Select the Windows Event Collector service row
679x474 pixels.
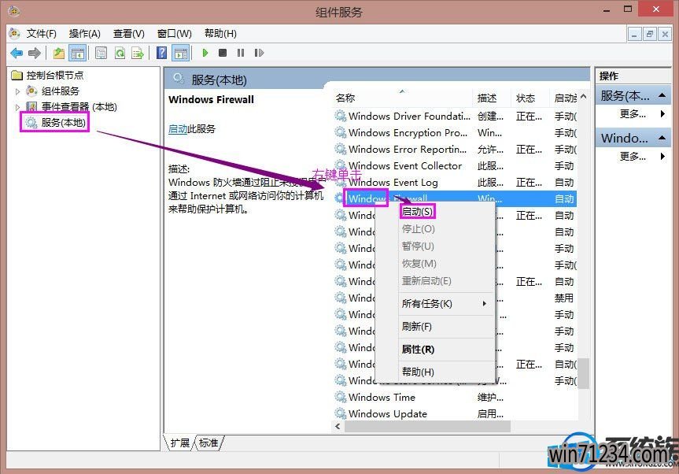coord(455,166)
